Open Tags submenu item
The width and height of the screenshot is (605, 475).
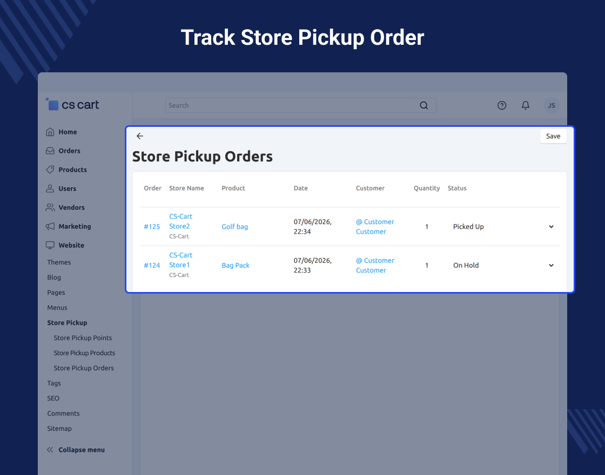pos(54,383)
